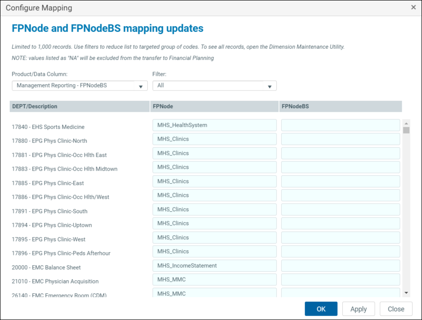
Task: Click the OK button
Action: pyautogui.click(x=321, y=309)
